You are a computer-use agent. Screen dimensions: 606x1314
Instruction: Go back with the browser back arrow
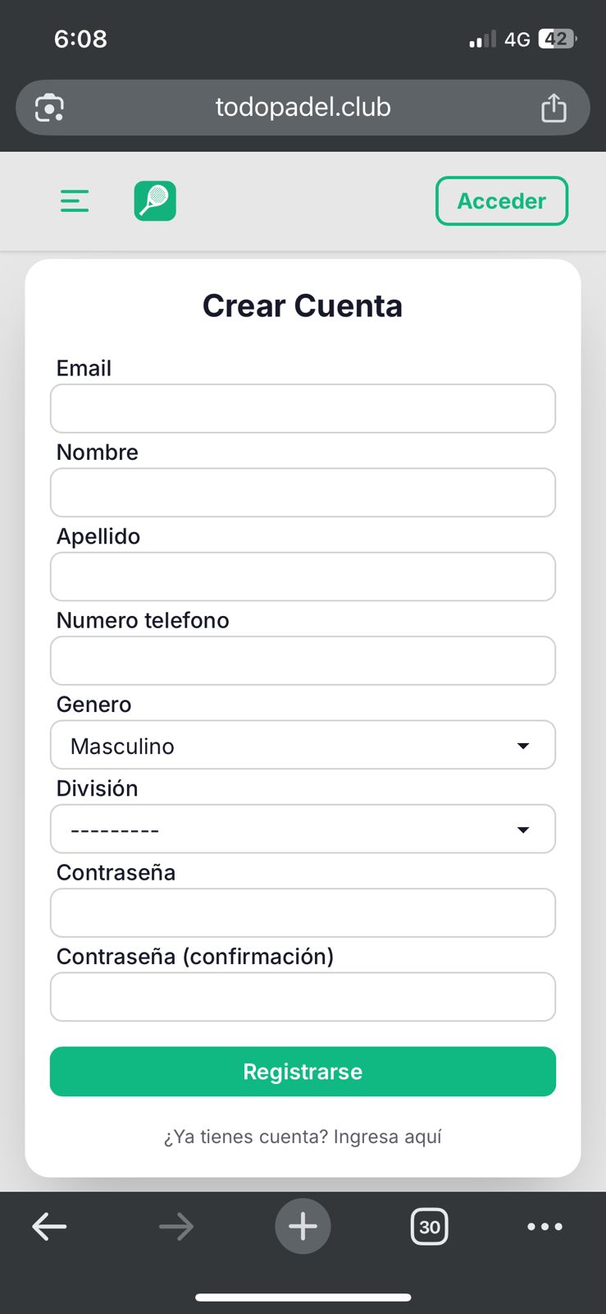[x=49, y=1227]
